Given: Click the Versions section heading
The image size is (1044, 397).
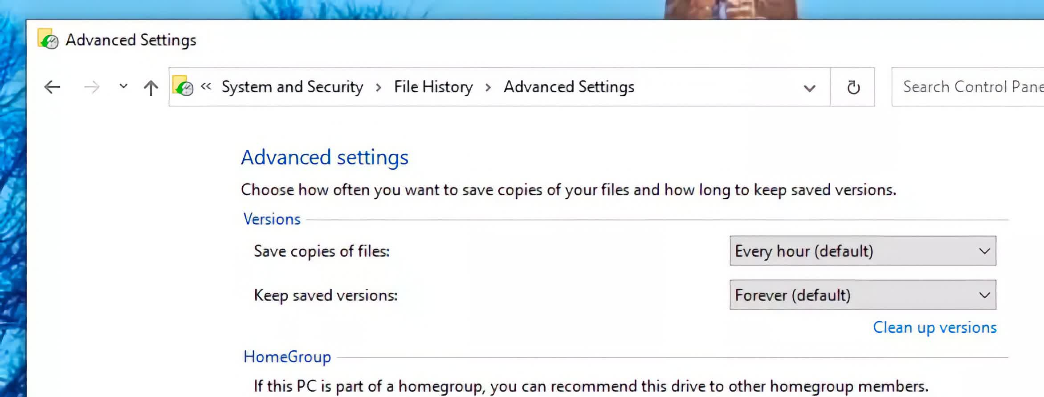Looking at the screenshot, I should 272,219.
